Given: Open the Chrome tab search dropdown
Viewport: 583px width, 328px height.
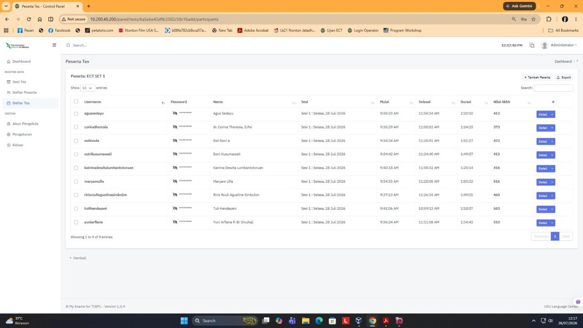Looking at the screenshot, I should coord(6,6).
